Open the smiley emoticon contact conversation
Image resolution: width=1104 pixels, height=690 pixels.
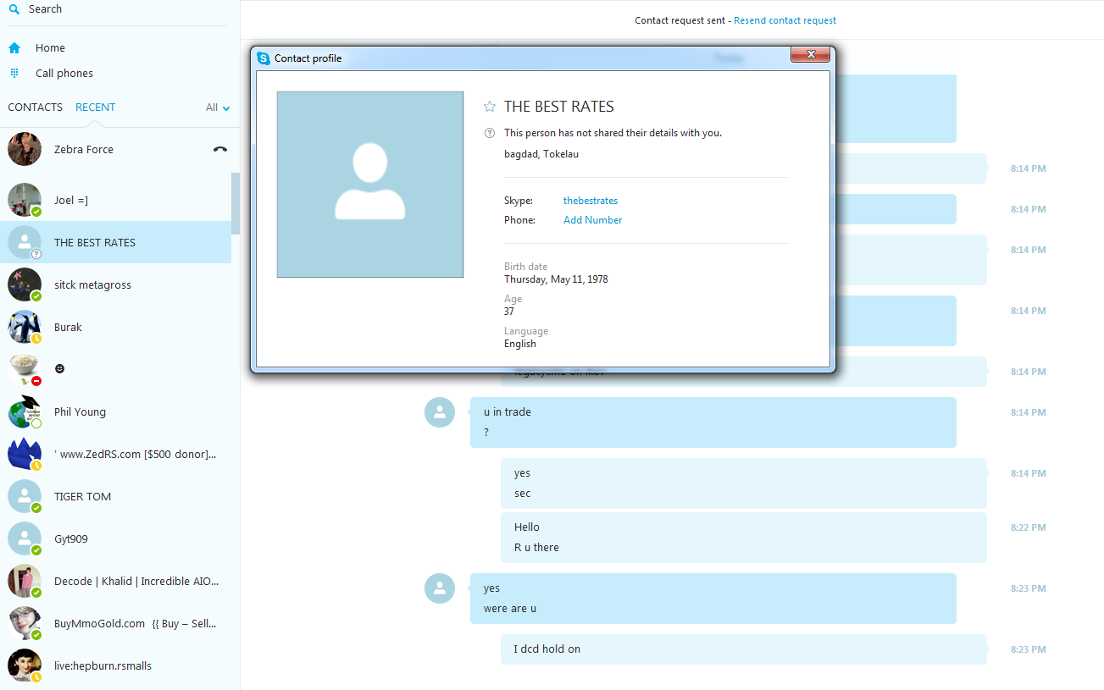(115, 369)
